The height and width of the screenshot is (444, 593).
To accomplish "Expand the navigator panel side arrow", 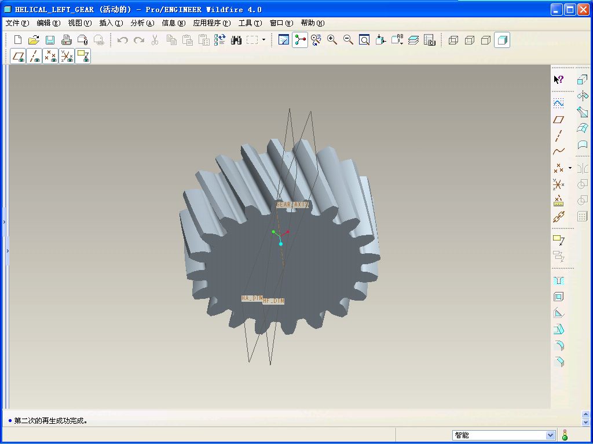I will pyautogui.click(x=4, y=222).
